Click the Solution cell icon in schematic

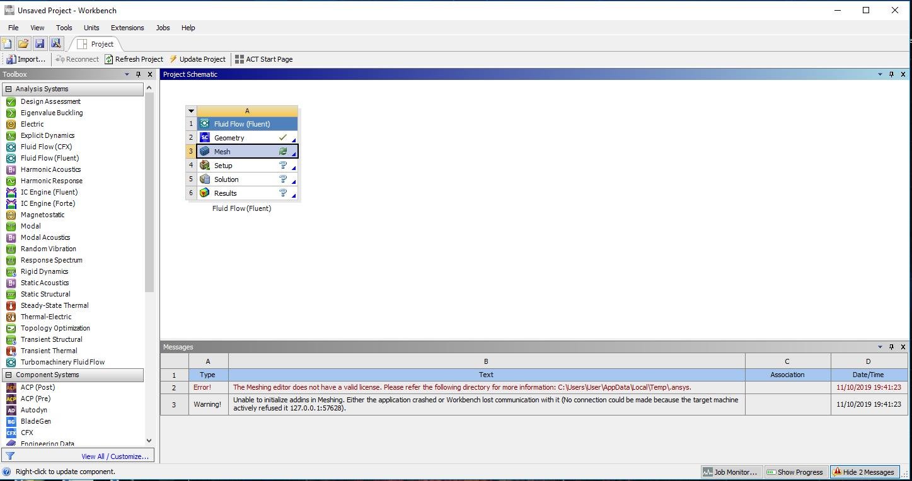tap(204, 179)
